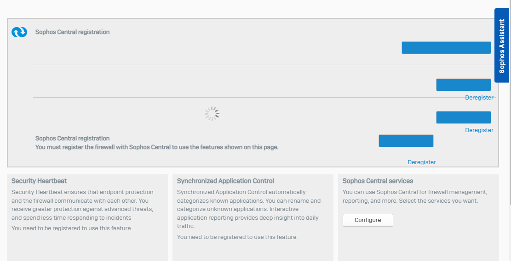Click the widest blue button under the registration heading

tap(446, 48)
